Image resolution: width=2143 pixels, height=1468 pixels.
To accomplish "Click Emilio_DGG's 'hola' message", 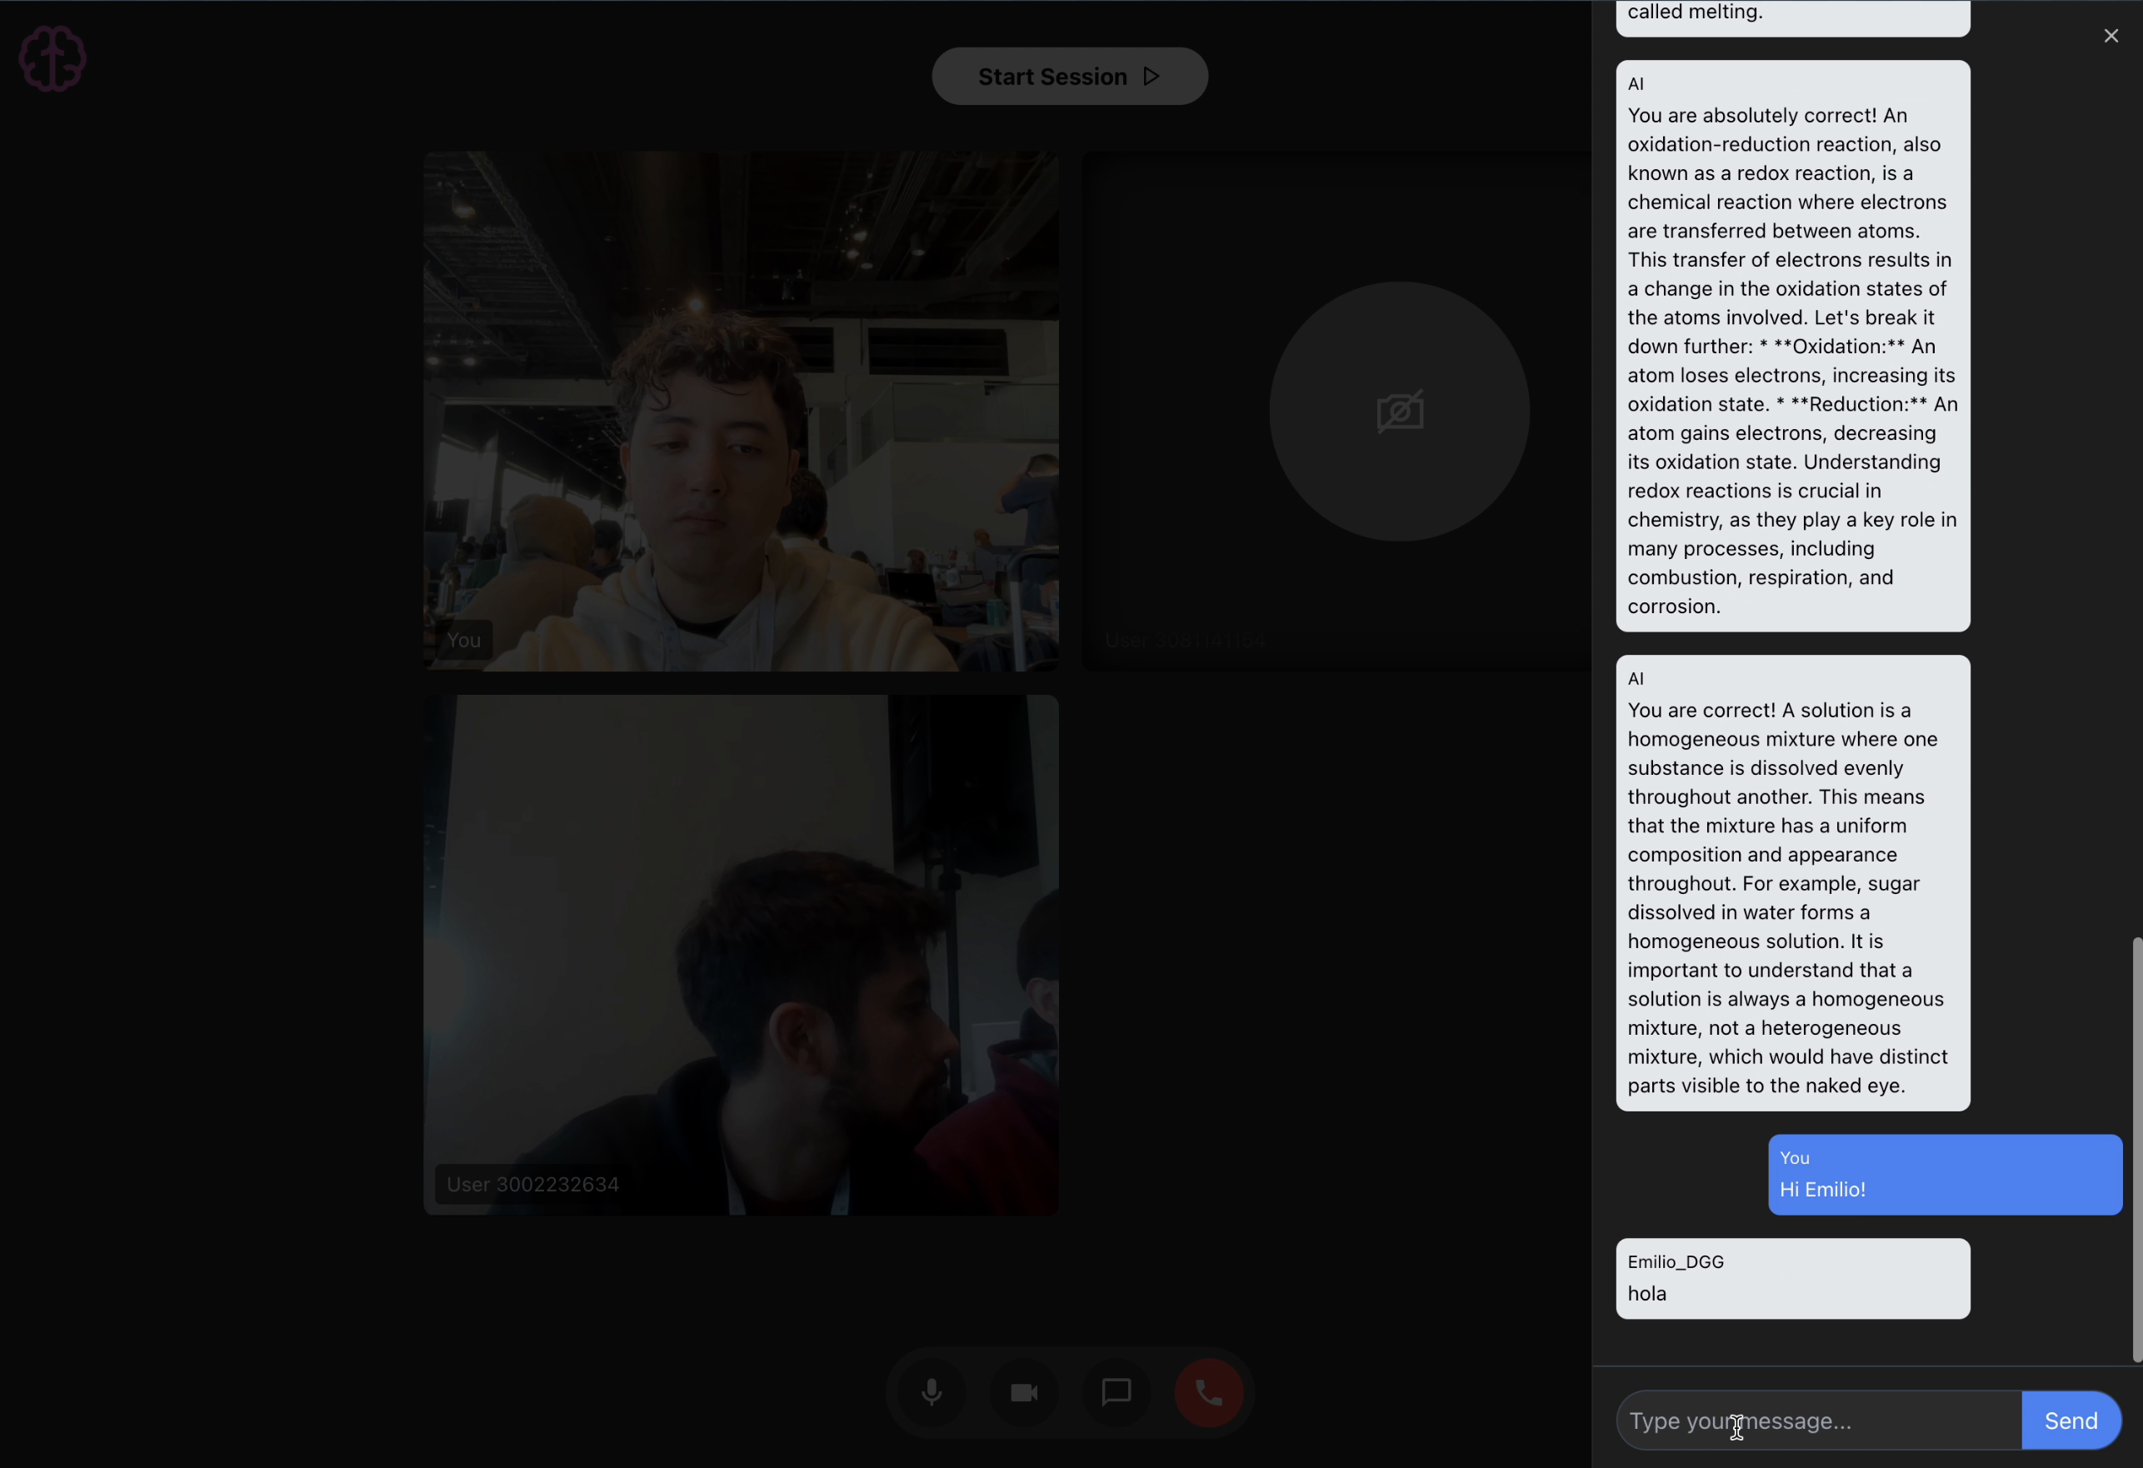I will point(1791,1278).
